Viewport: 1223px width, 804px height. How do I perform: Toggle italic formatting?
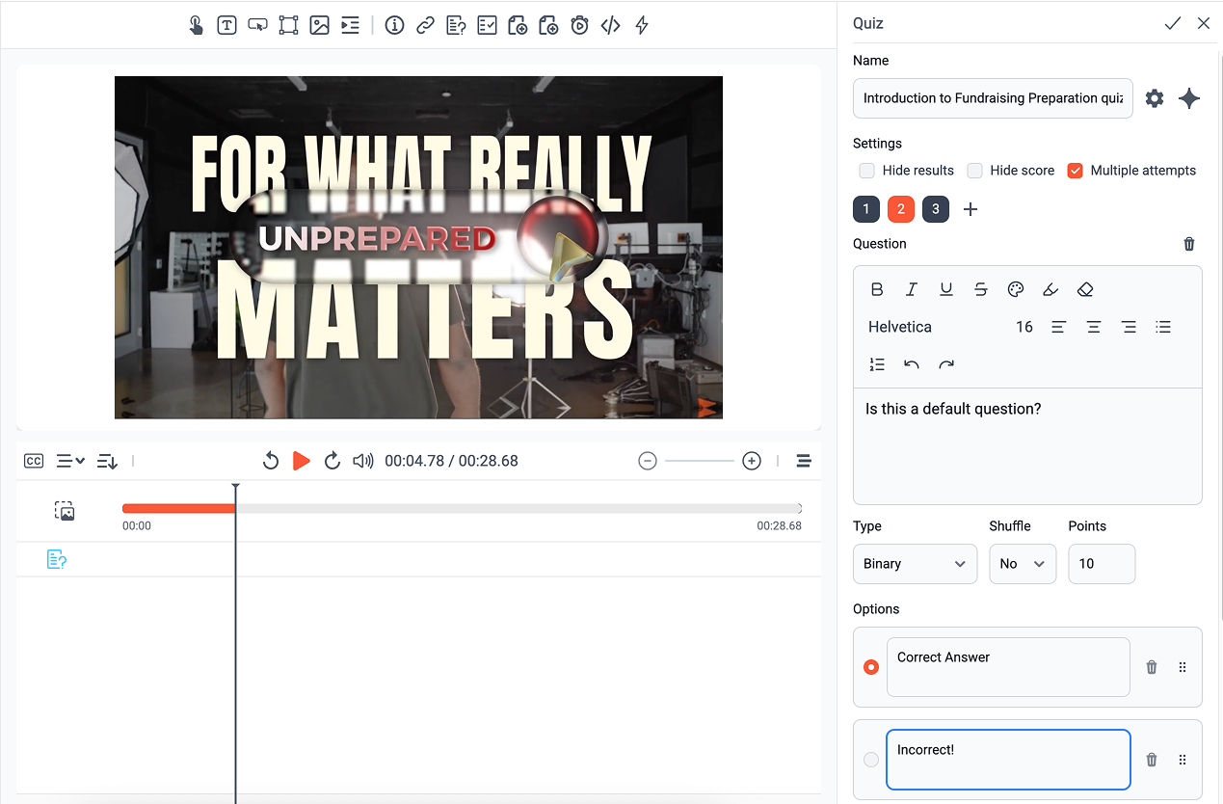(x=912, y=289)
